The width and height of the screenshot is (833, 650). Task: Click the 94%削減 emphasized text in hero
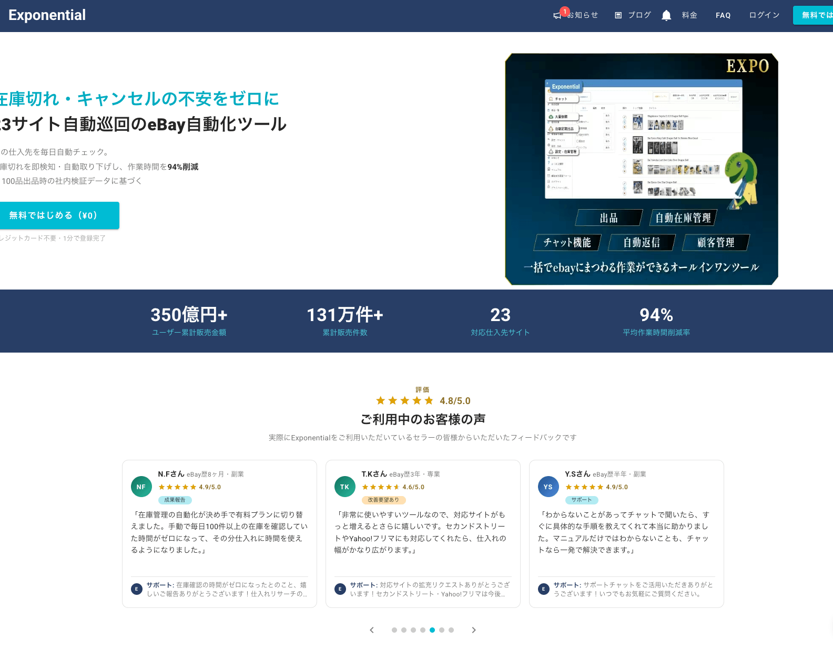pyautogui.click(x=183, y=167)
